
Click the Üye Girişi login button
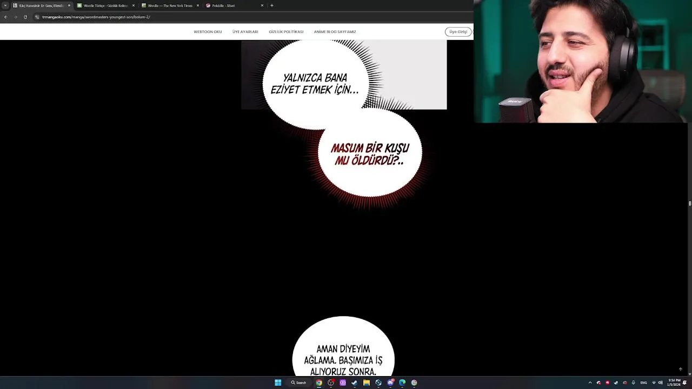(458, 32)
